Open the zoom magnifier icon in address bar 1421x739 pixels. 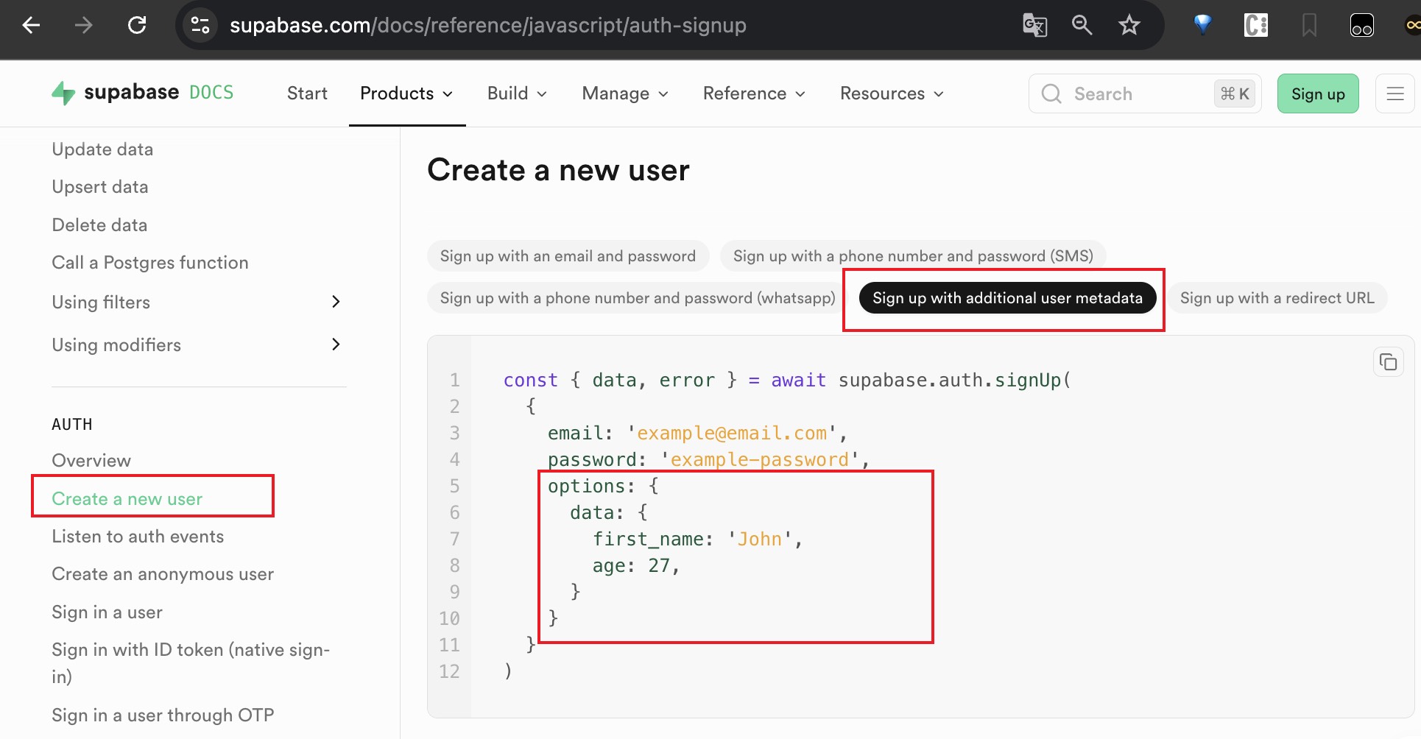(x=1082, y=26)
